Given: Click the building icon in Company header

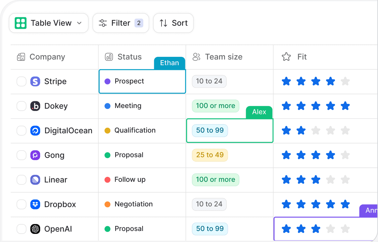Looking at the screenshot, I should click(x=21, y=57).
